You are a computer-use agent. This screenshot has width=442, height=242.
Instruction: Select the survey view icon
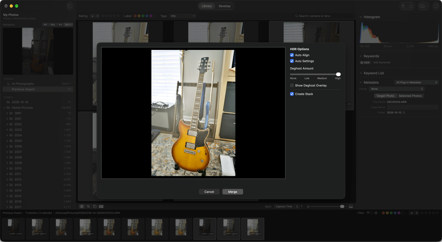click(x=101, y=206)
